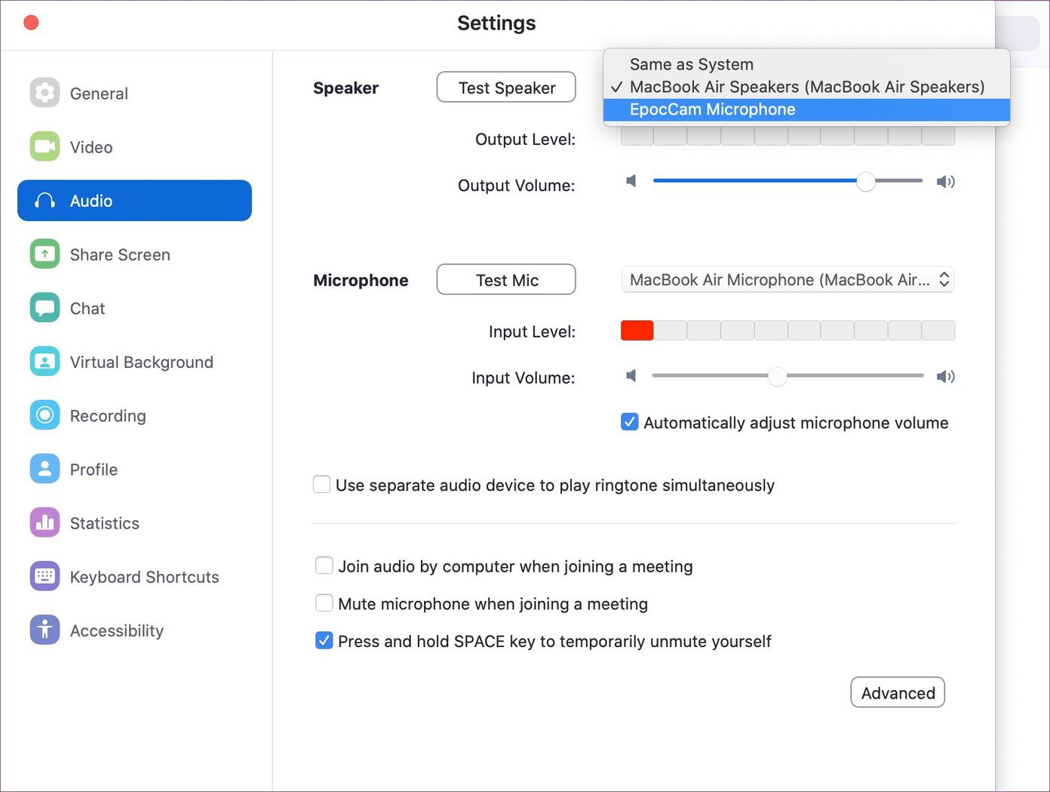Screen dimensions: 1050x792
Task: Enable Mute microphone when joining a meeting
Action: pyautogui.click(x=324, y=602)
